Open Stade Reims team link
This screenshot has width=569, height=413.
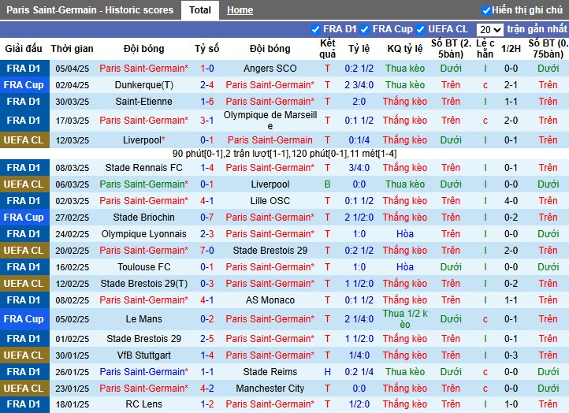point(270,372)
